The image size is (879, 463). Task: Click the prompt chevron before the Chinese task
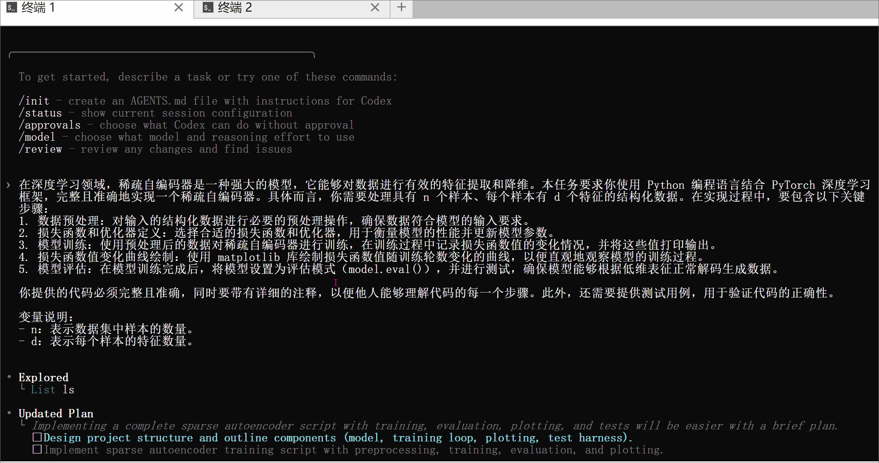pos(9,185)
